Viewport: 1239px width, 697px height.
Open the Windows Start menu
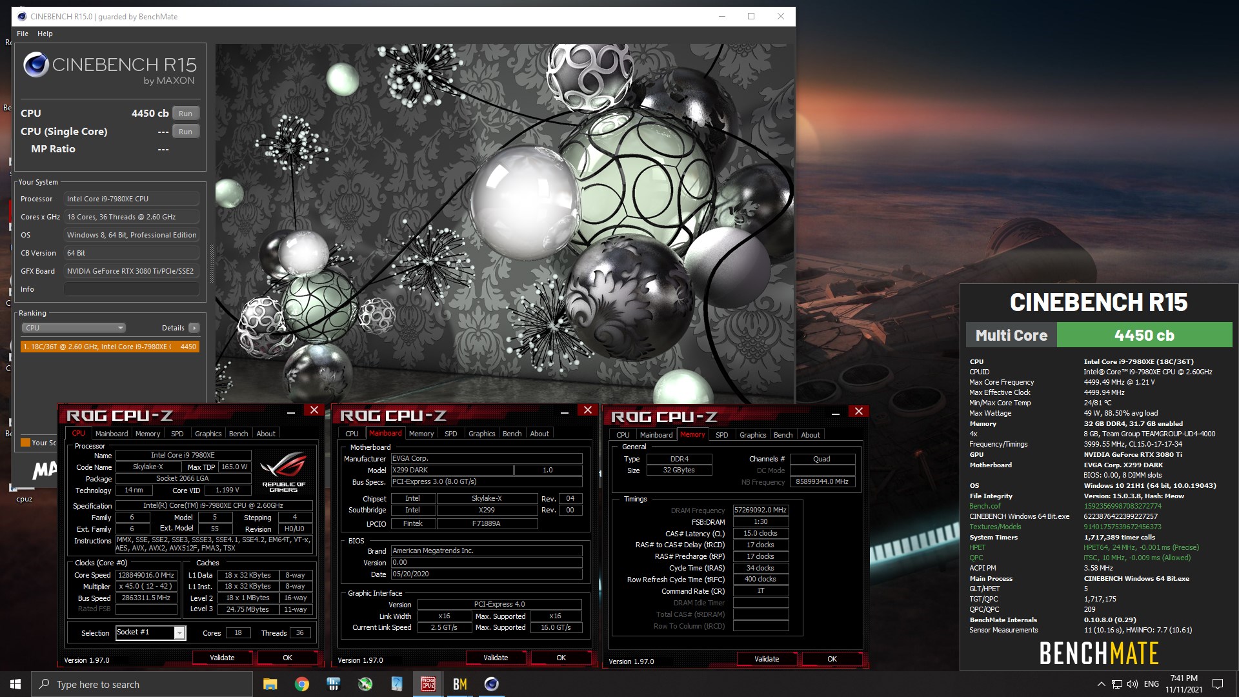point(15,684)
